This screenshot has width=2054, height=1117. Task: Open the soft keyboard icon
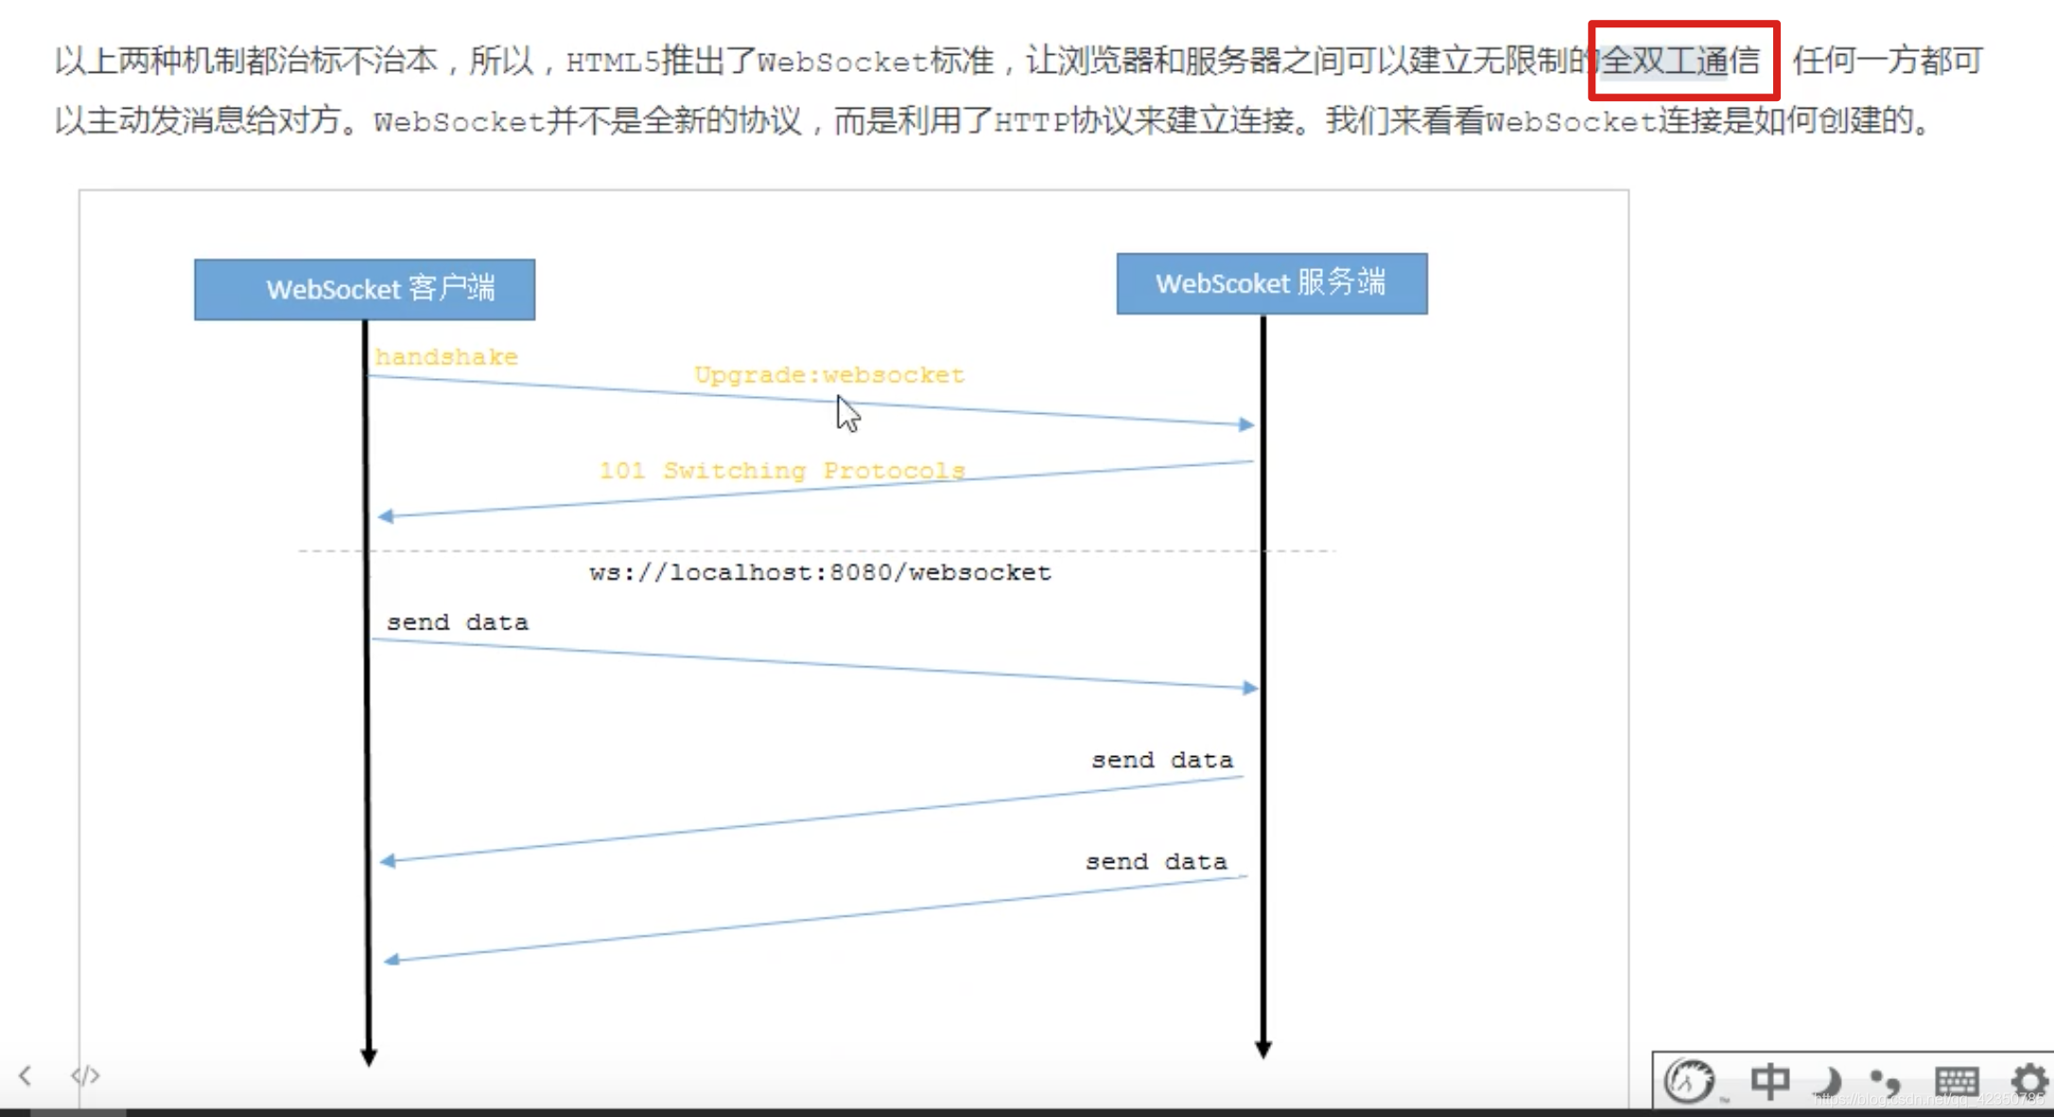1957,1081
